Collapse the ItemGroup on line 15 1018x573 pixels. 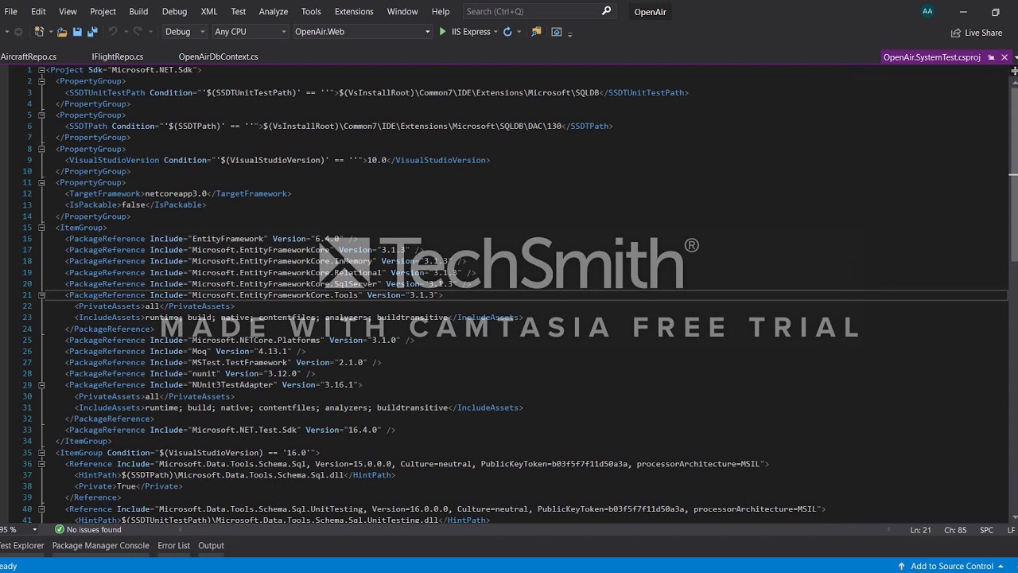pos(41,228)
